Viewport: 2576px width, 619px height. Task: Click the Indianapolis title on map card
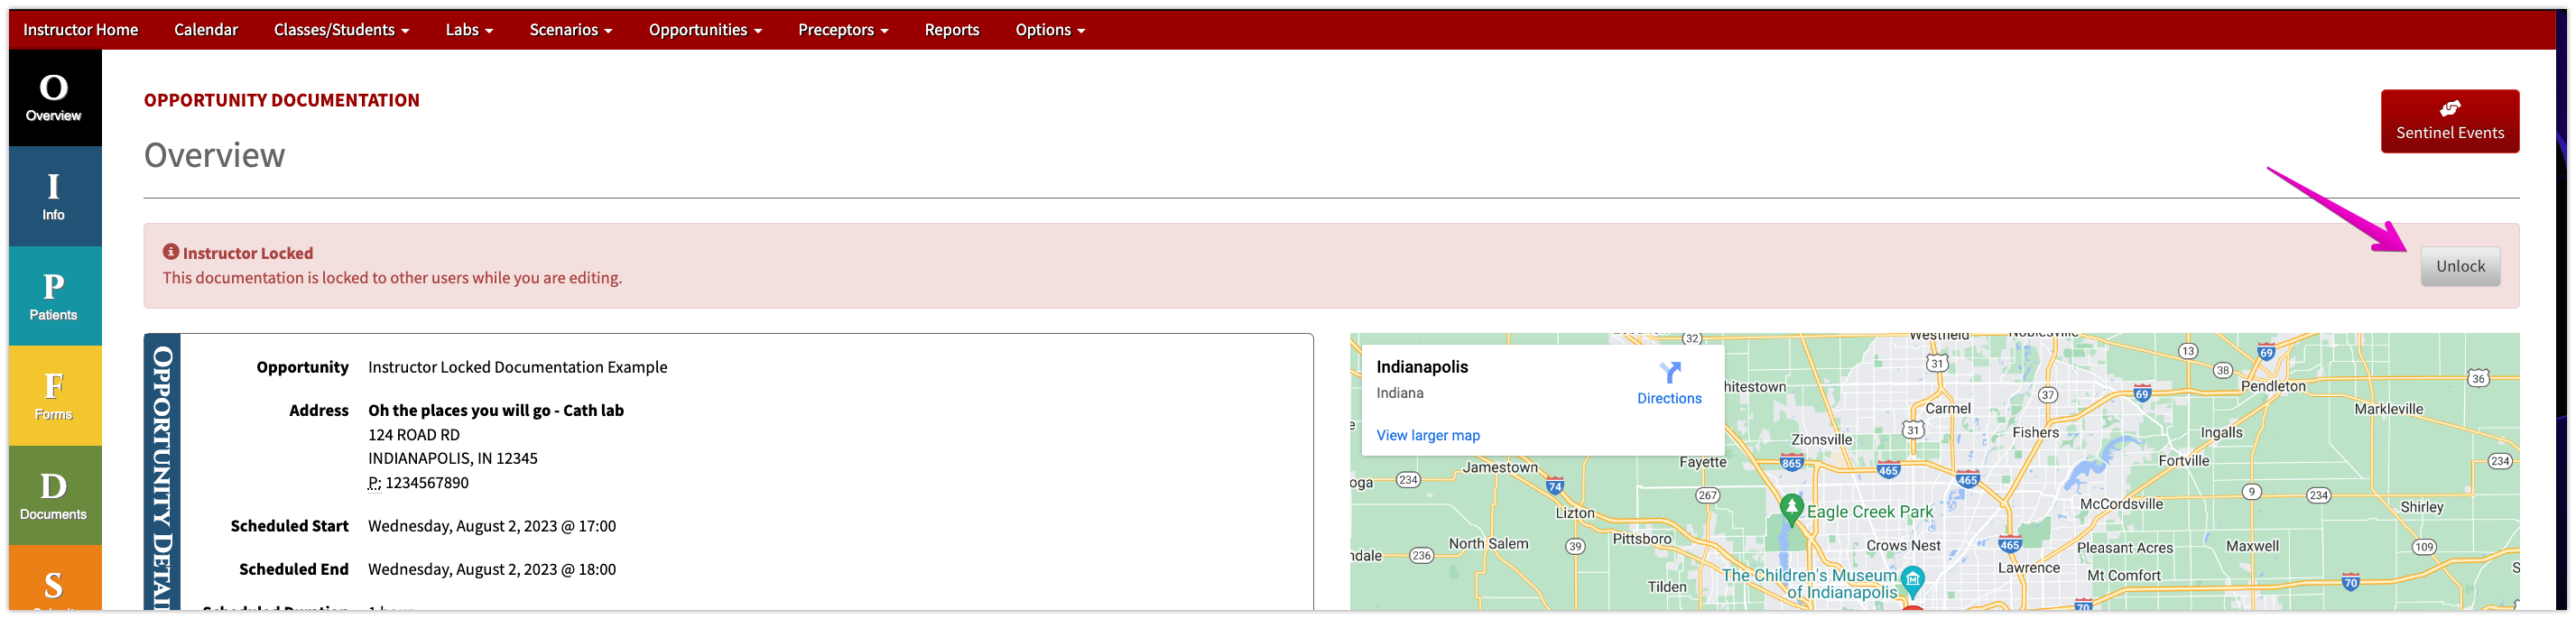point(1421,367)
